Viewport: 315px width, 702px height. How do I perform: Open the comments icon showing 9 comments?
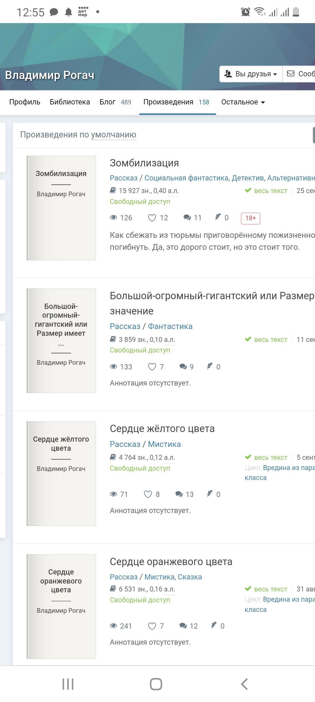point(183,367)
